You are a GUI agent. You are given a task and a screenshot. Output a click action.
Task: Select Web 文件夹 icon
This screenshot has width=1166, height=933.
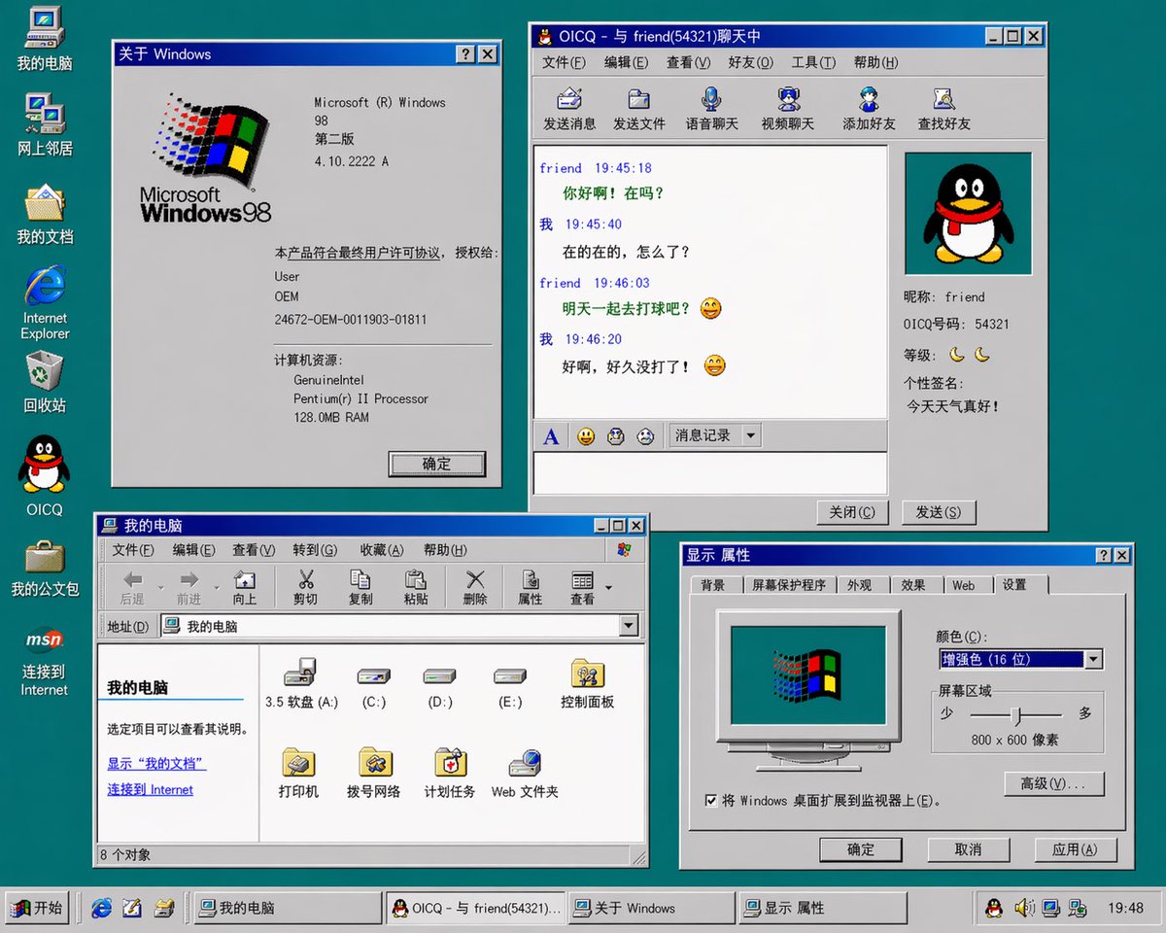525,774
